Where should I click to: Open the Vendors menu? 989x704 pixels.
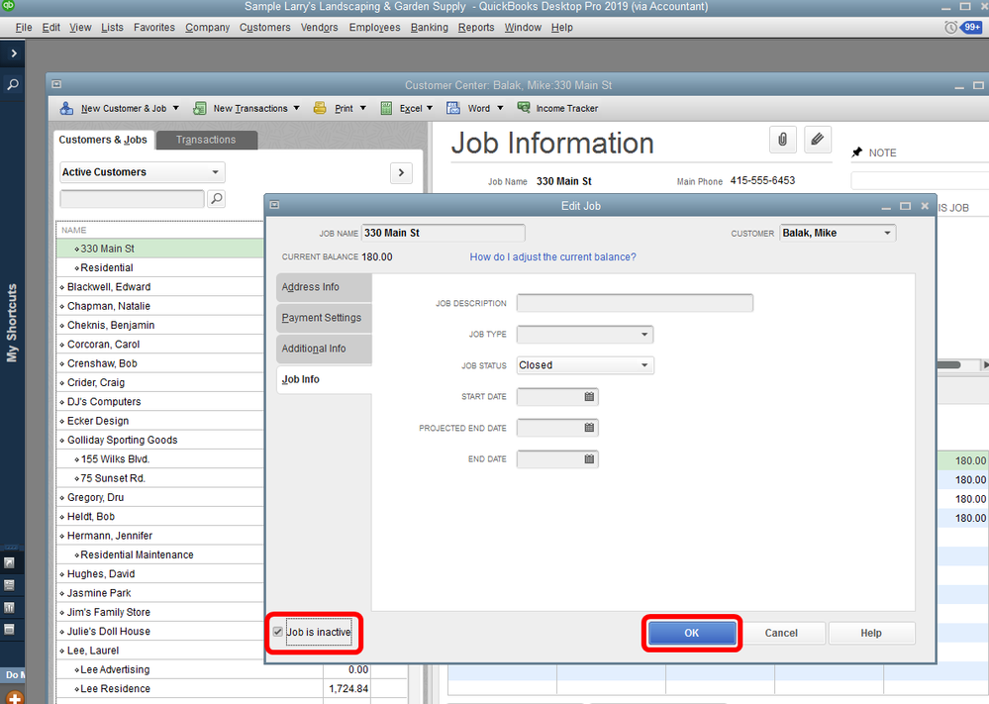tap(319, 27)
